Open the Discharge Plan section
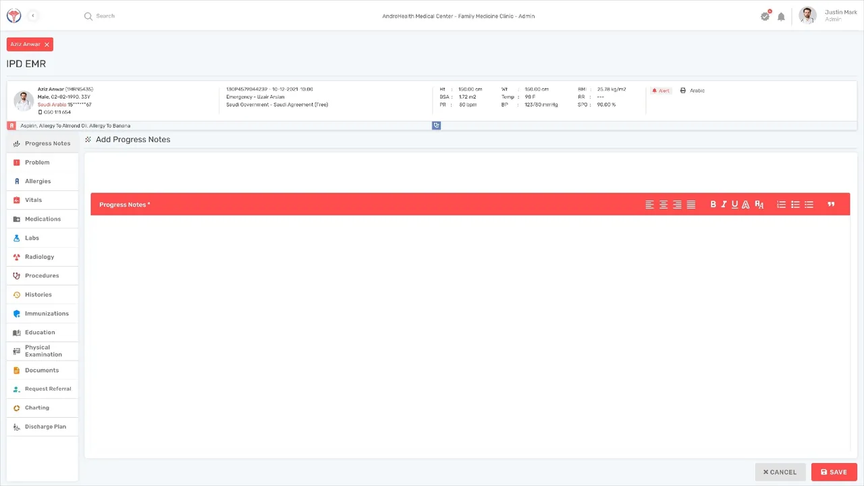The image size is (864, 486). tap(42, 427)
